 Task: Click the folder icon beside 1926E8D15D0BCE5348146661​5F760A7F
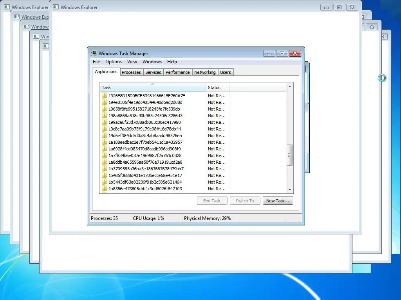click(x=104, y=96)
